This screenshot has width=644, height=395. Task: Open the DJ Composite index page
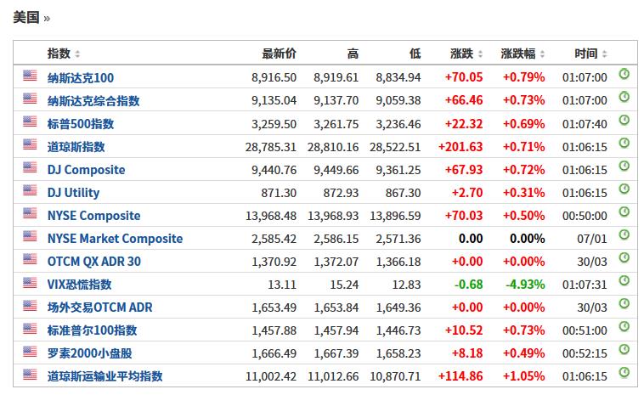[87, 170]
